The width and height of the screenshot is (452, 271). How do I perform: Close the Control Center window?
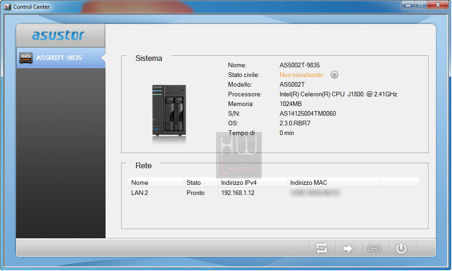click(438, 5)
